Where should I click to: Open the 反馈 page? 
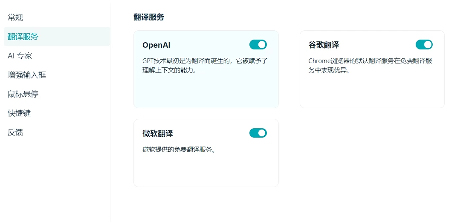pyautogui.click(x=15, y=133)
